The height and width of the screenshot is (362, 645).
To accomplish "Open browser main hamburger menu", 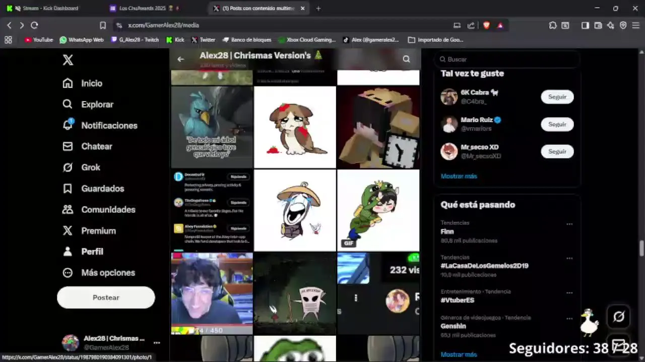I will 636,25.
